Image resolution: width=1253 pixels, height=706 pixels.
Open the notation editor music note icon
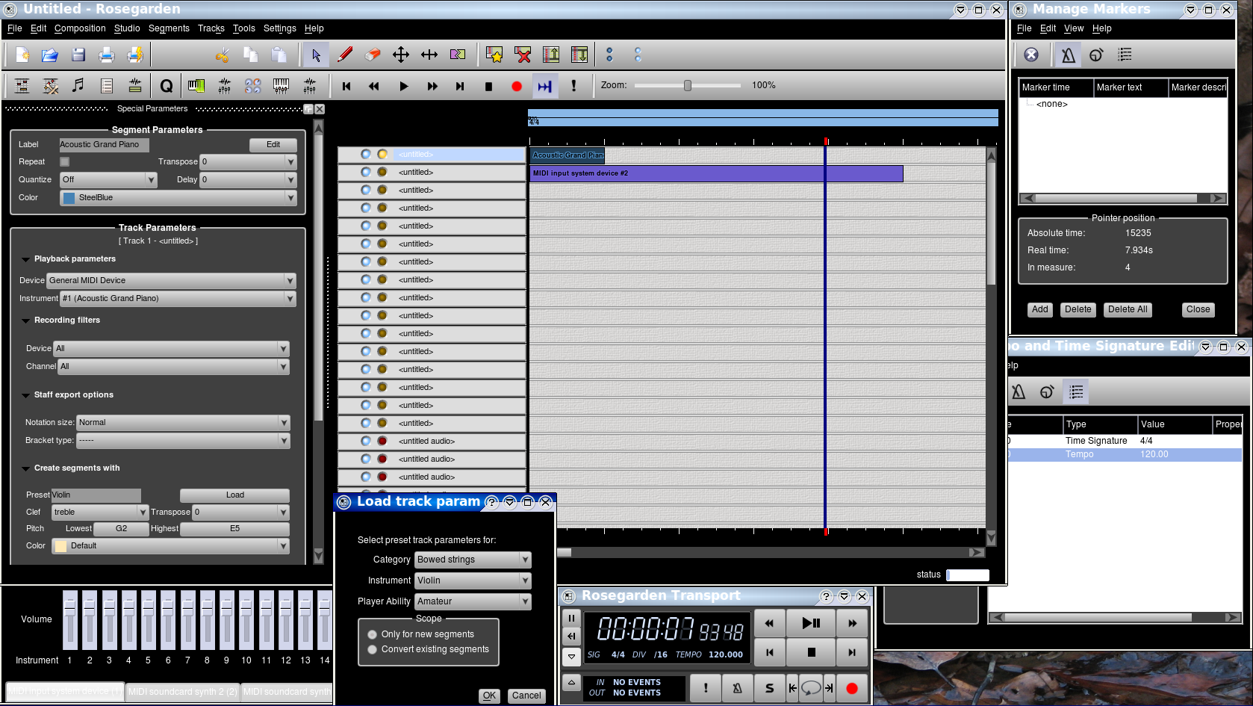click(78, 86)
